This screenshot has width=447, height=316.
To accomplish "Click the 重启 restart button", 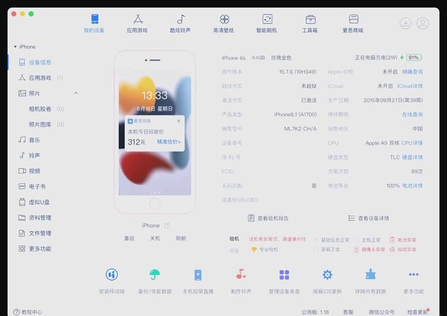I will (x=129, y=238).
